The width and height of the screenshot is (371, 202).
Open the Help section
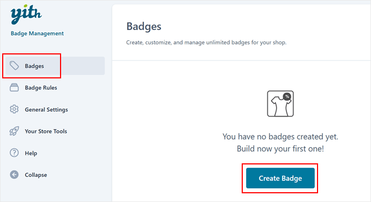pos(31,153)
